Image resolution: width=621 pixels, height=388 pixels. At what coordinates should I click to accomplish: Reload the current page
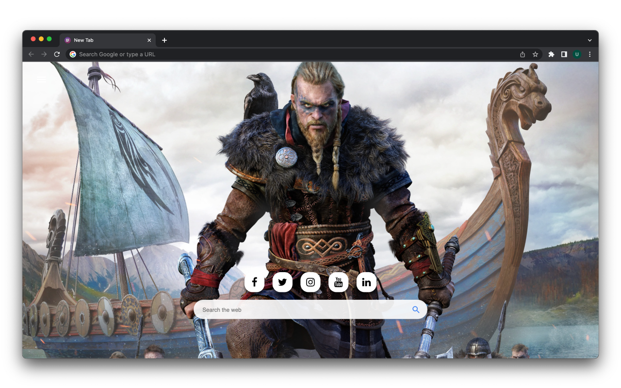point(57,54)
